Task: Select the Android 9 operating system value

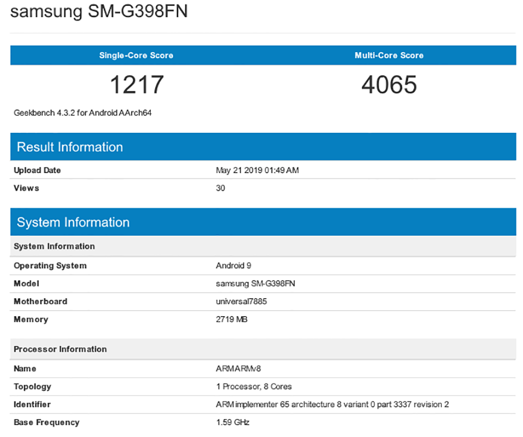Action: (x=233, y=266)
